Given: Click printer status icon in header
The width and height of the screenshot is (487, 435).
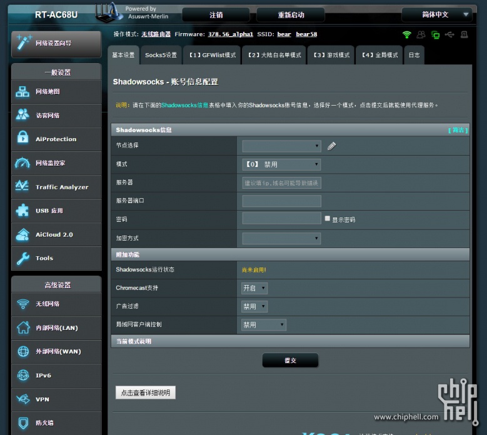Looking at the screenshot, I should click(x=464, y=34).
